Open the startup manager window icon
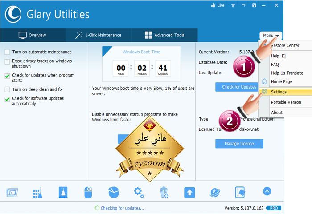The height and width of the screenshot is (214, 312). tap(12, 193)
